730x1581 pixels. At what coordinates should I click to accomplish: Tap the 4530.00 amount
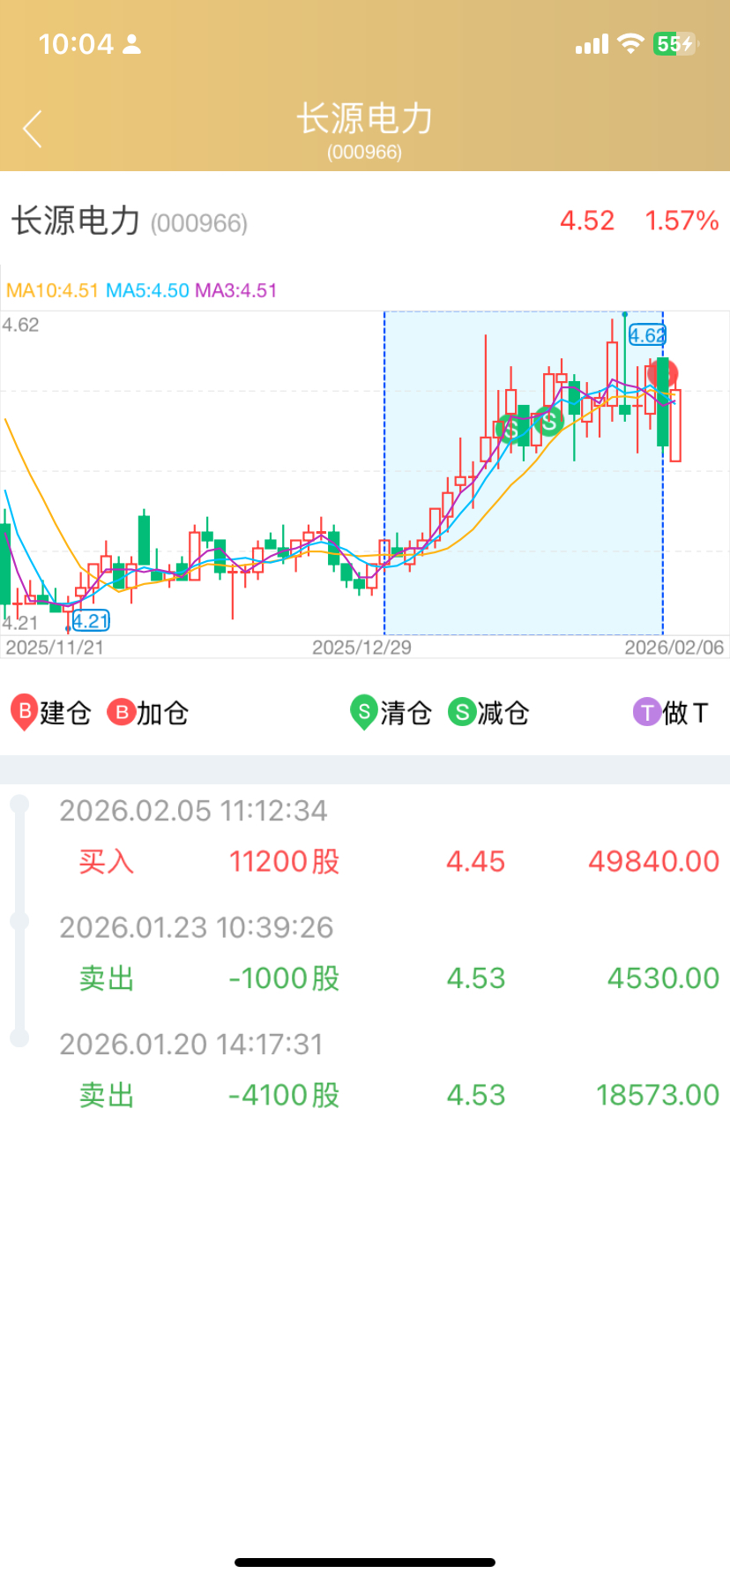point(664,978)
